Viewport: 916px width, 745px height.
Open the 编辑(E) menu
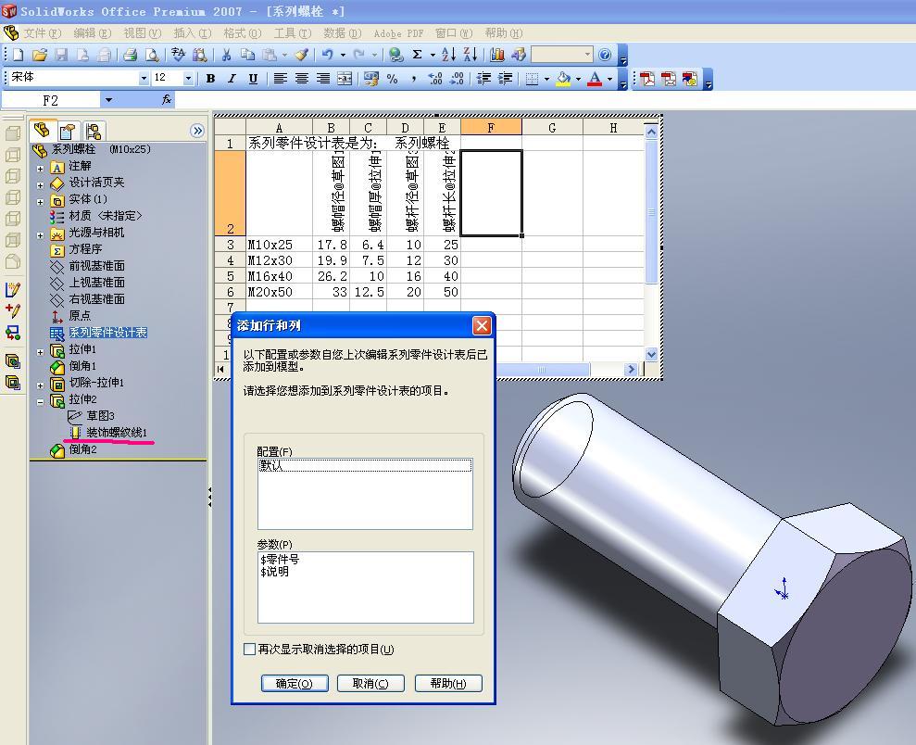[92, 33]
